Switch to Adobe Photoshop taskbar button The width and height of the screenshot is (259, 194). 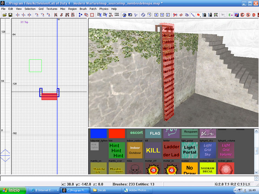coord(137,190)
